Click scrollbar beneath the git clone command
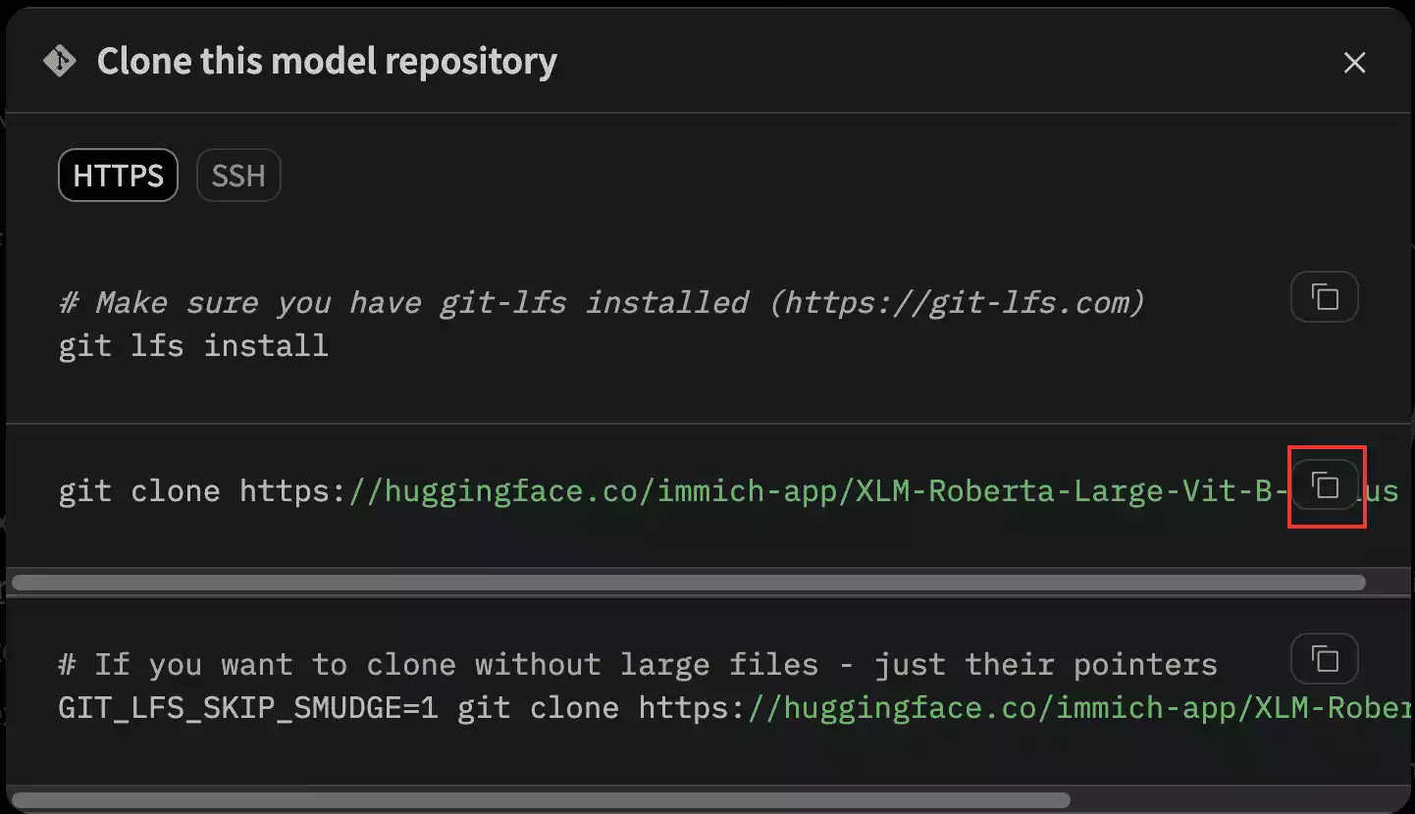 pos(687,583)
